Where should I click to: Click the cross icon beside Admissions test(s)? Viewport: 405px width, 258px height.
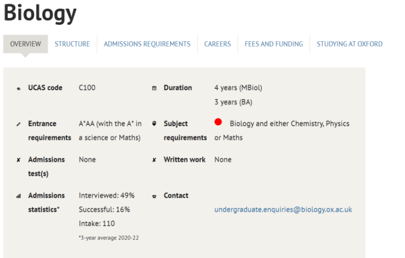[19, 160]
